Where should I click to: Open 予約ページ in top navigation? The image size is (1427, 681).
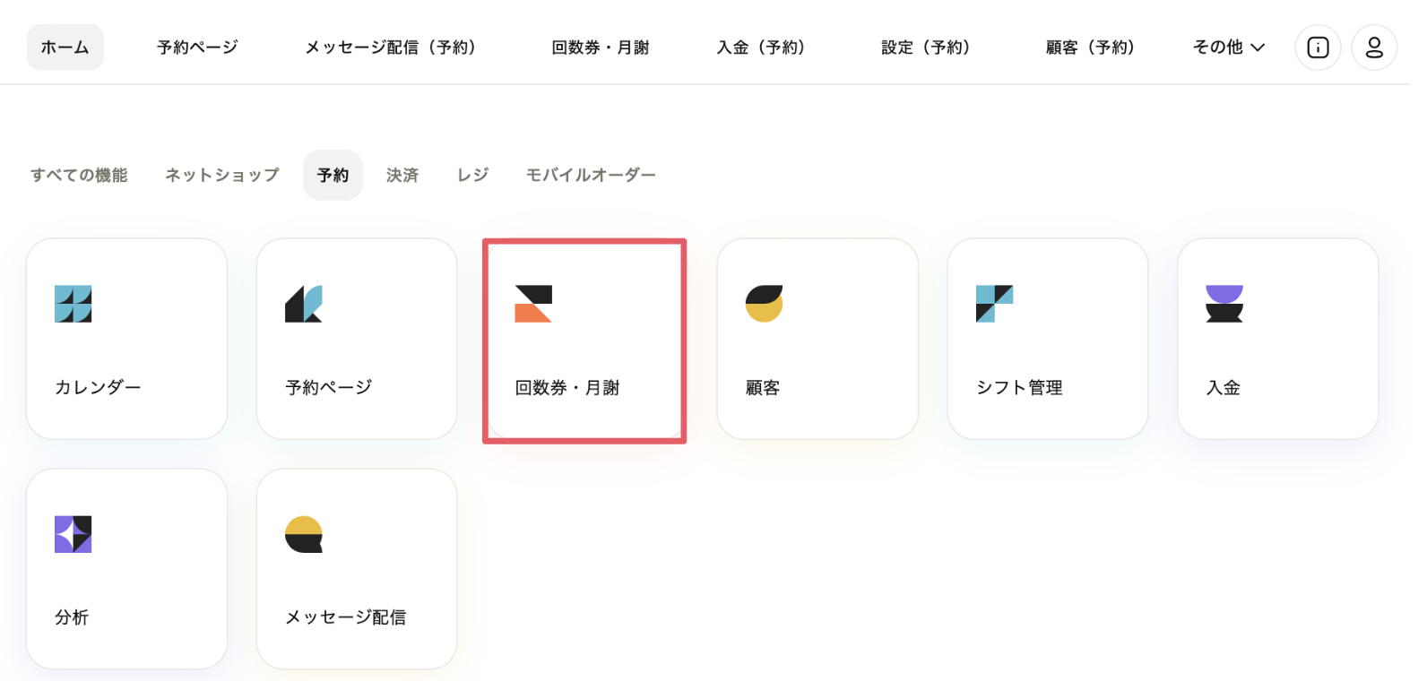pos(197,47)
